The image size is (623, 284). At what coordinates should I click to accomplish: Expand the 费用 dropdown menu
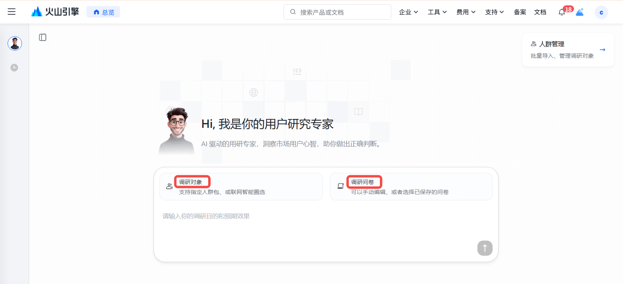tap(466, 12)
